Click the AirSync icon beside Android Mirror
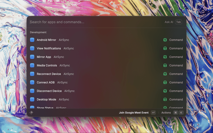Viewport: 213px width, 133px height. pos(32,40)
